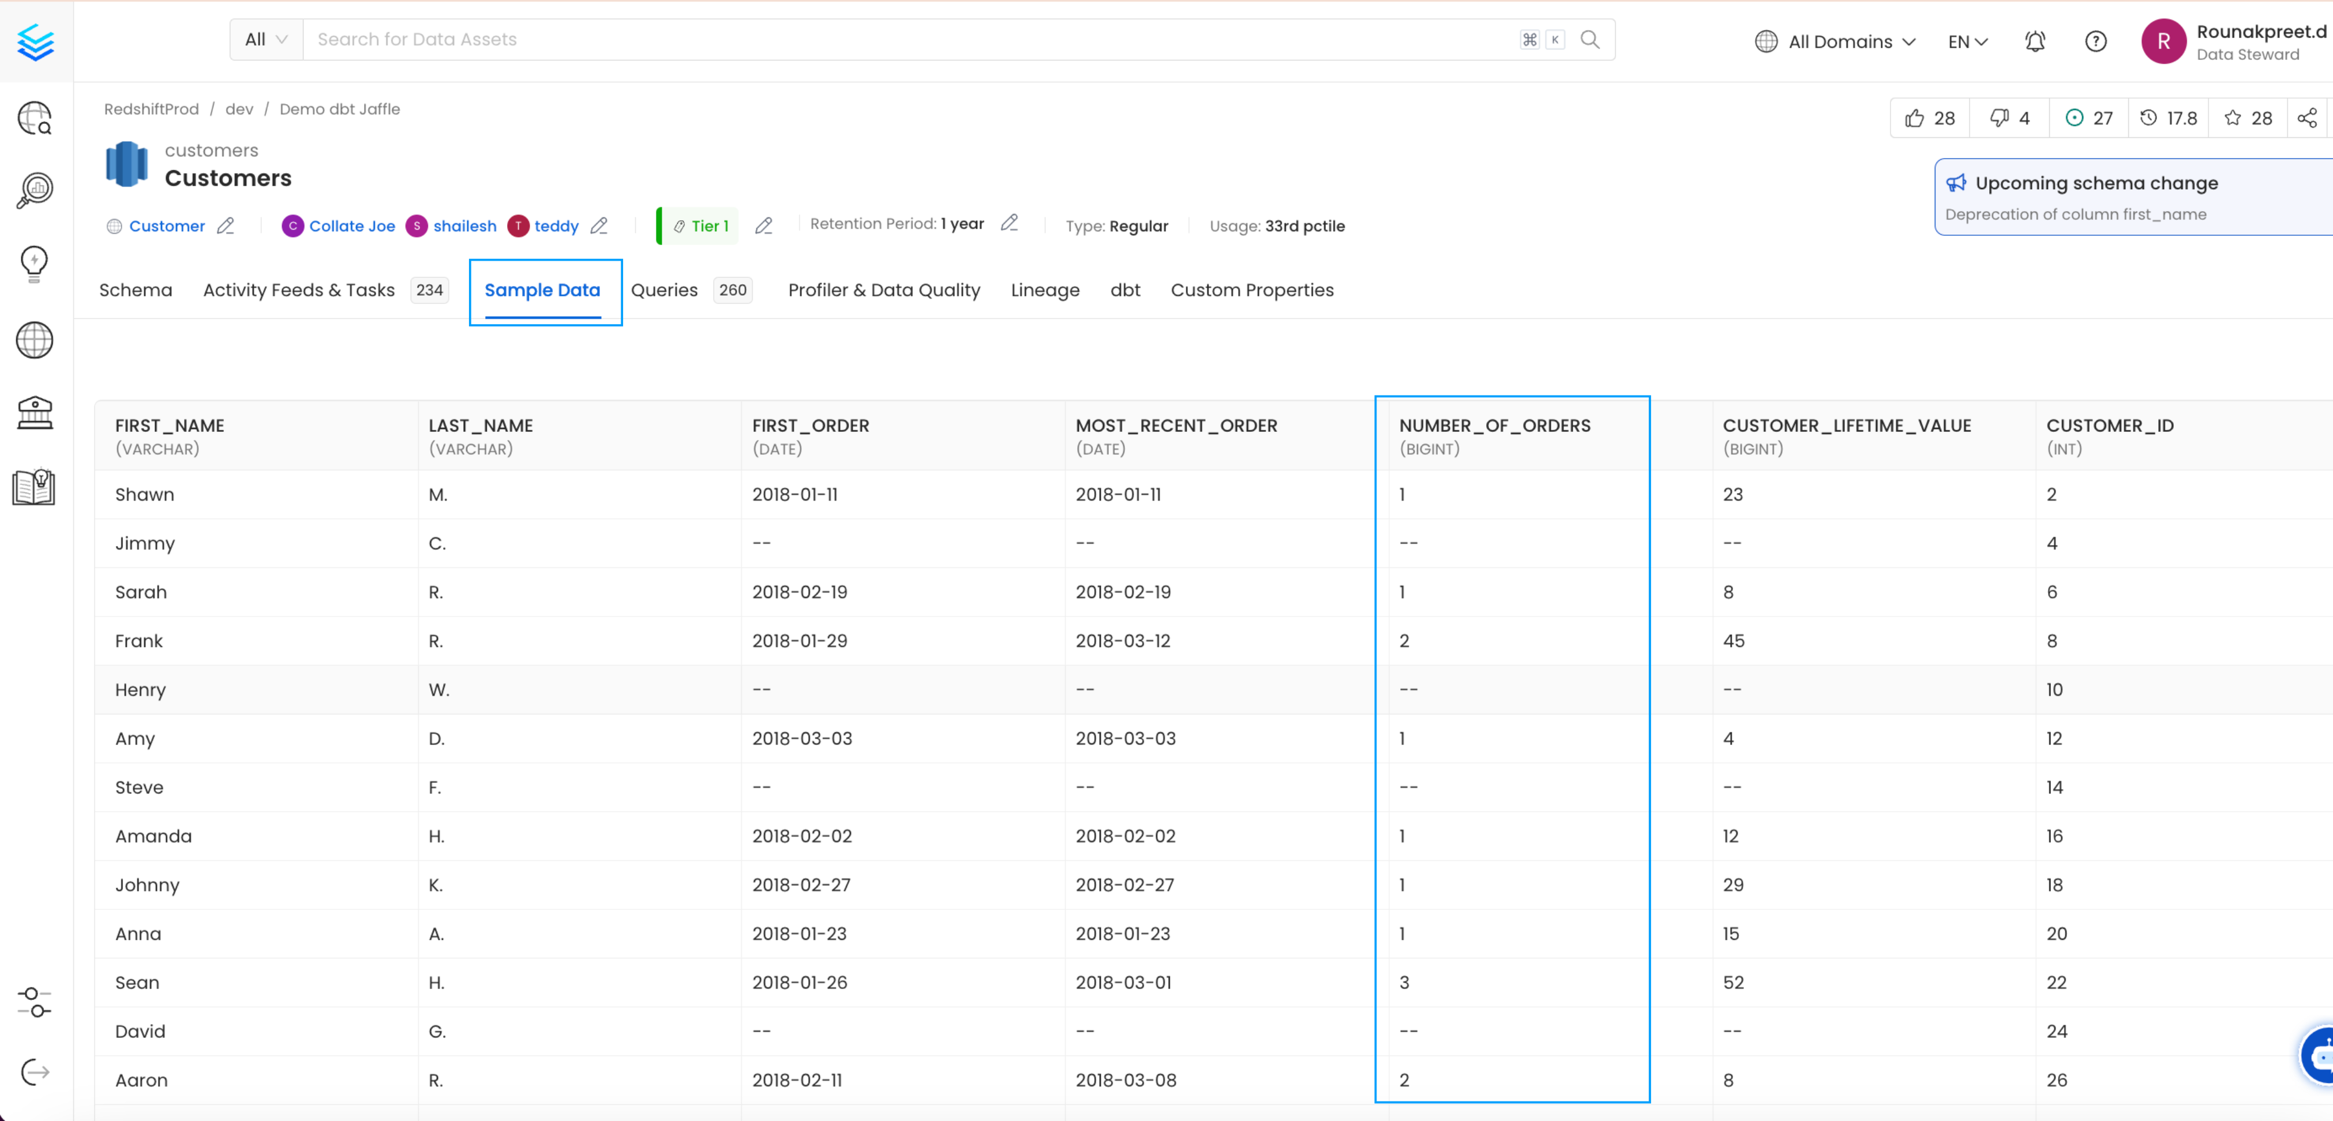Screen dimensions: 2333x1121
Task: Click the help question mark icon
Action: 2096,42
